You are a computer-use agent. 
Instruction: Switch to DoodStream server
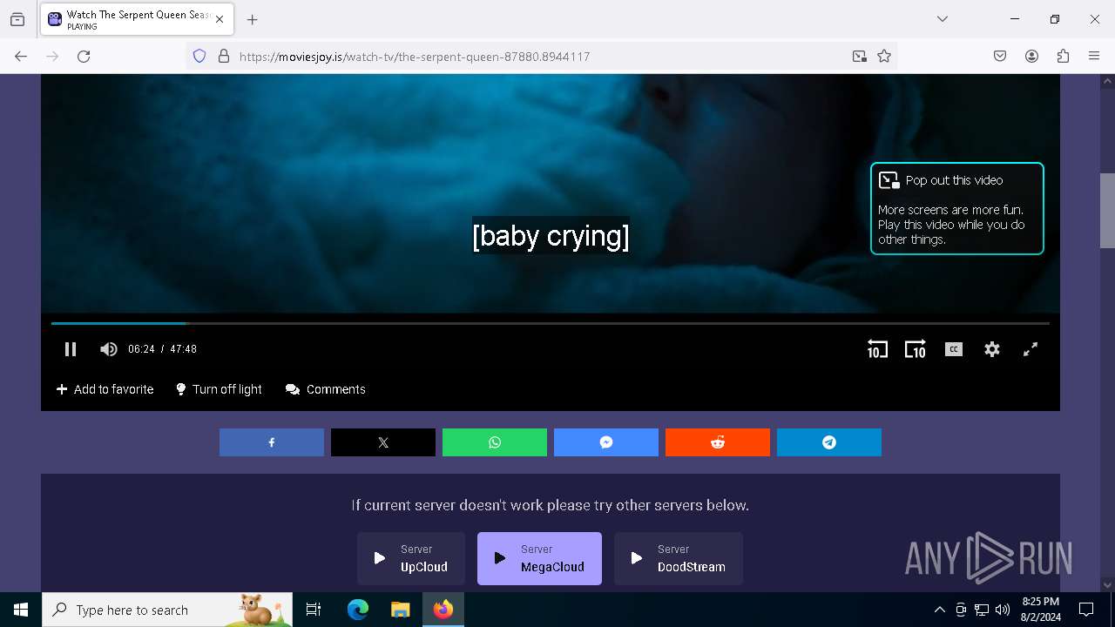pyautogui.click(x=679, y=558)
